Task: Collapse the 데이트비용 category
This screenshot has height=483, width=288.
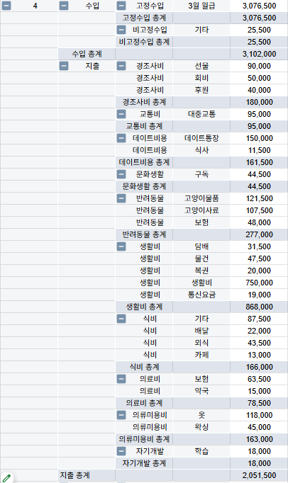Action: coord(121,138)
